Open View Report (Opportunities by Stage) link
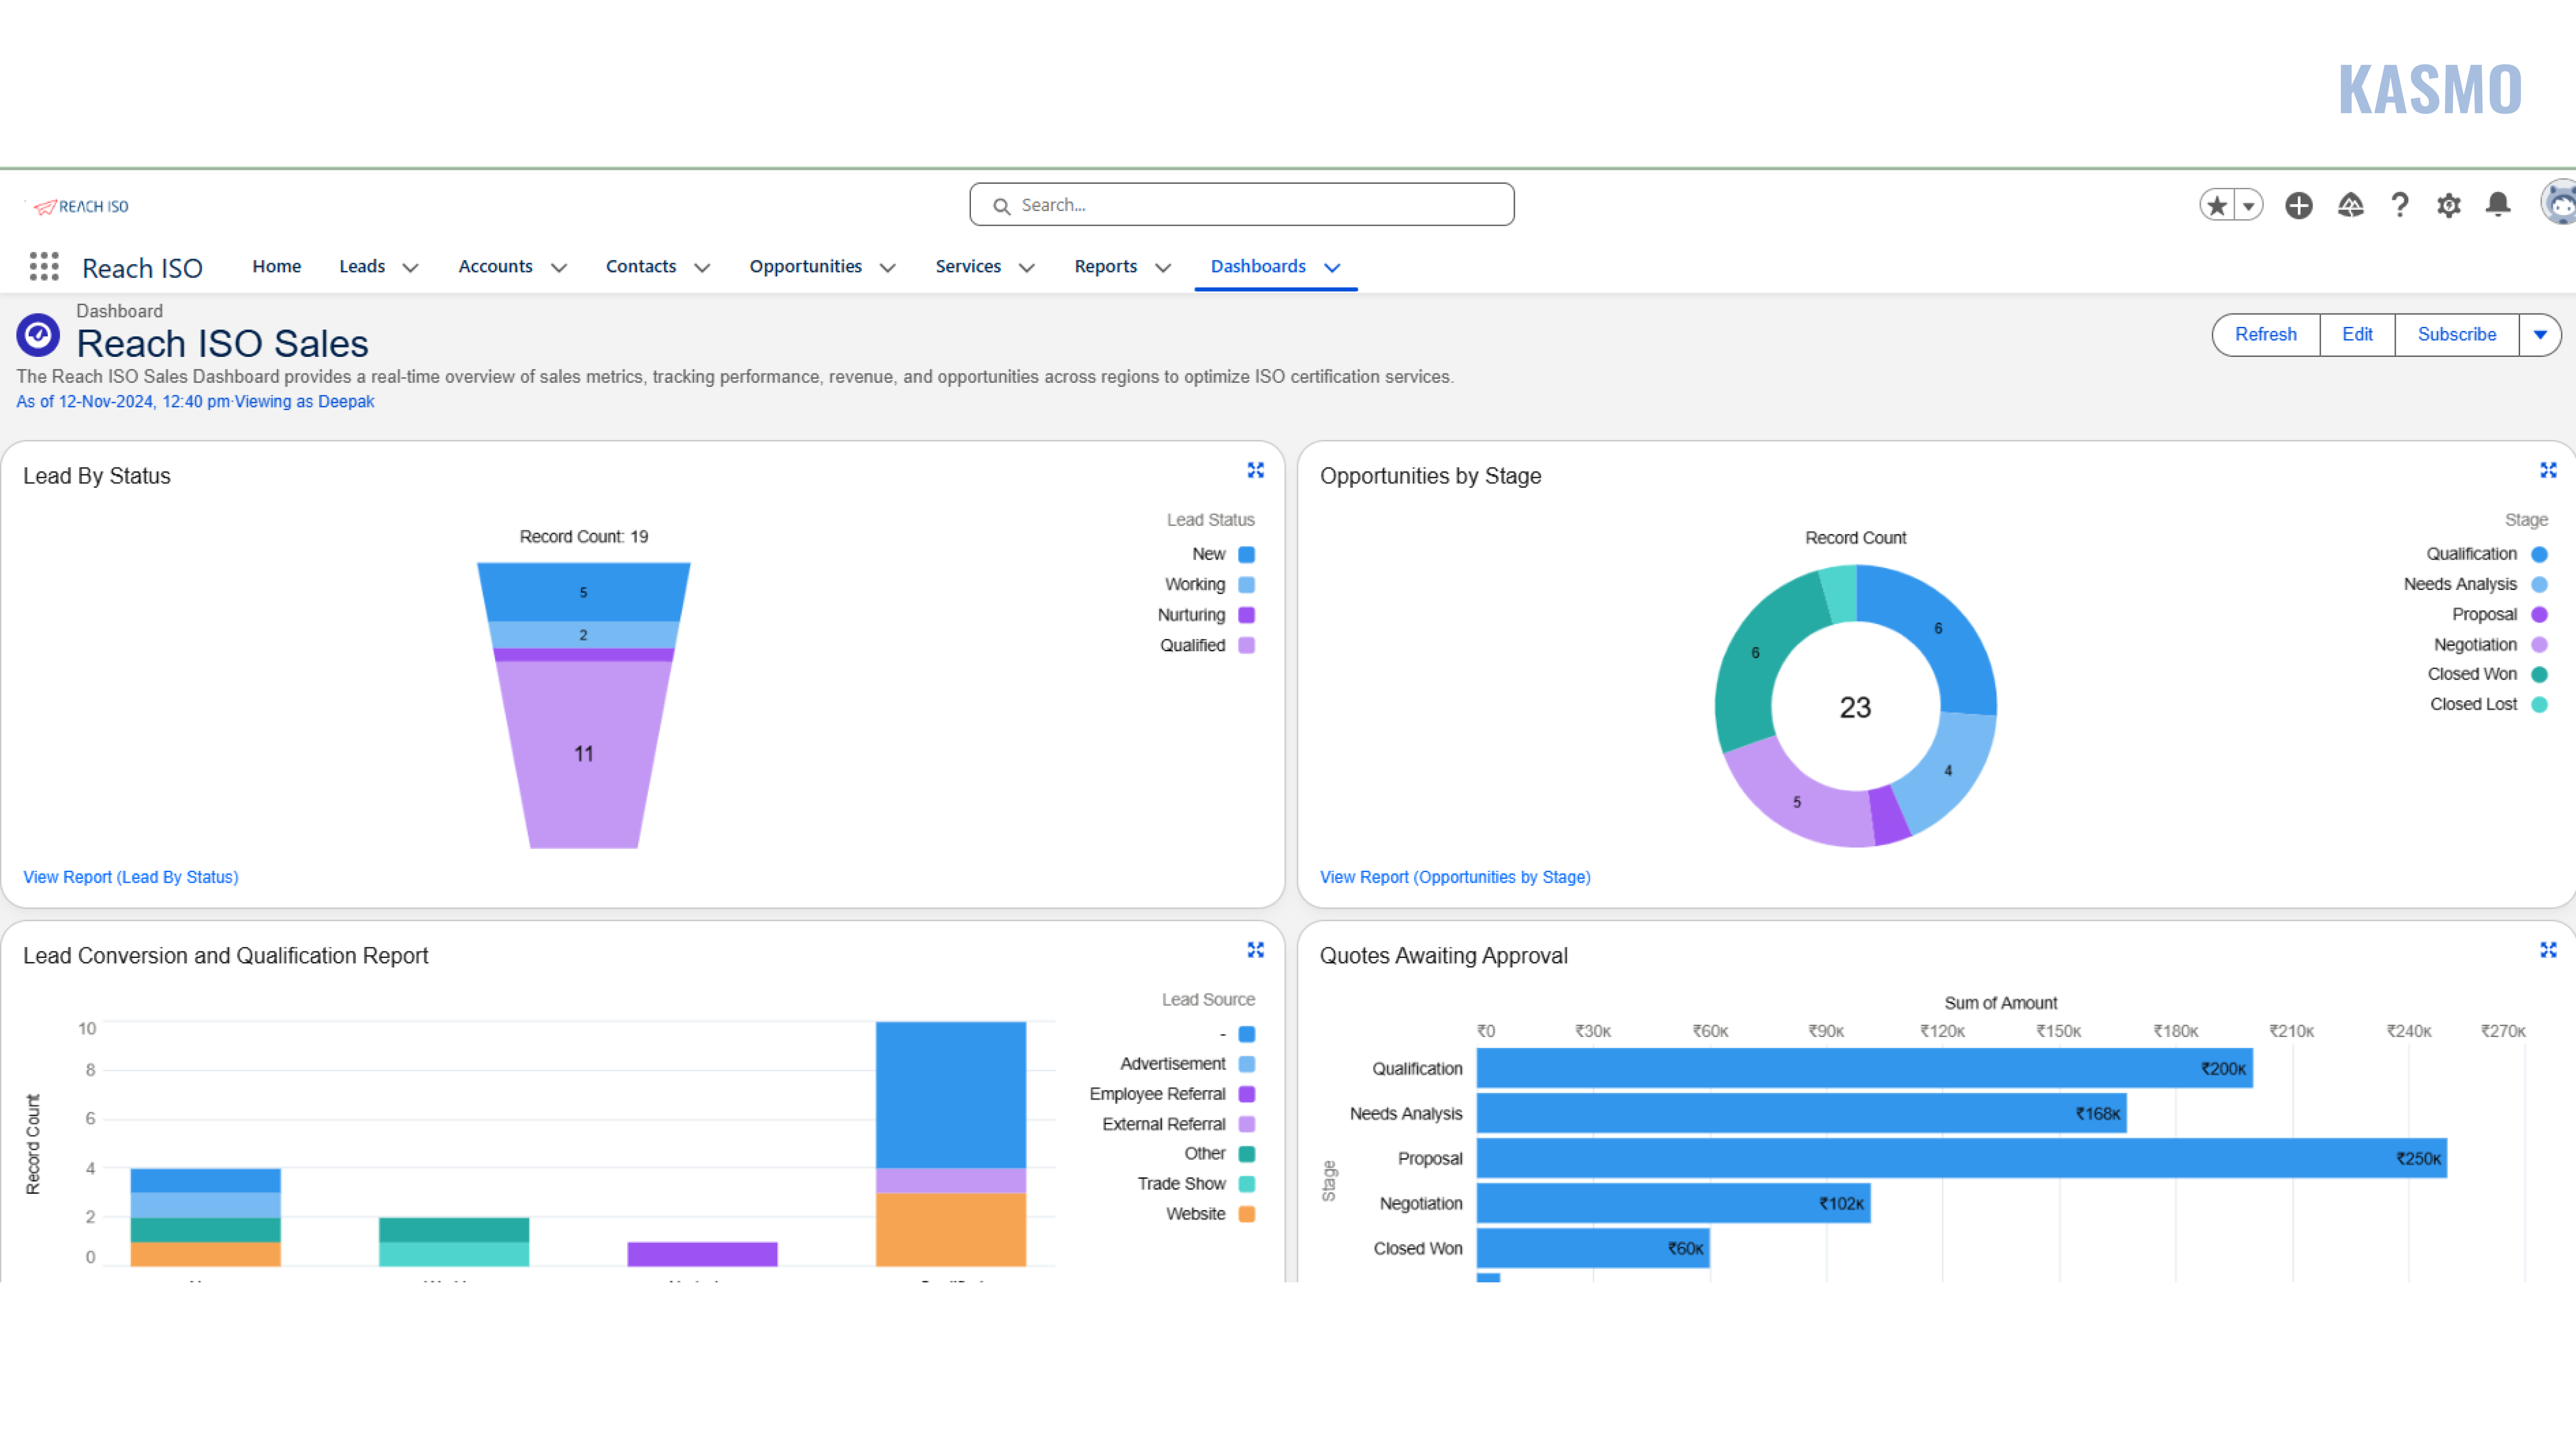 tap(1454, 877)
